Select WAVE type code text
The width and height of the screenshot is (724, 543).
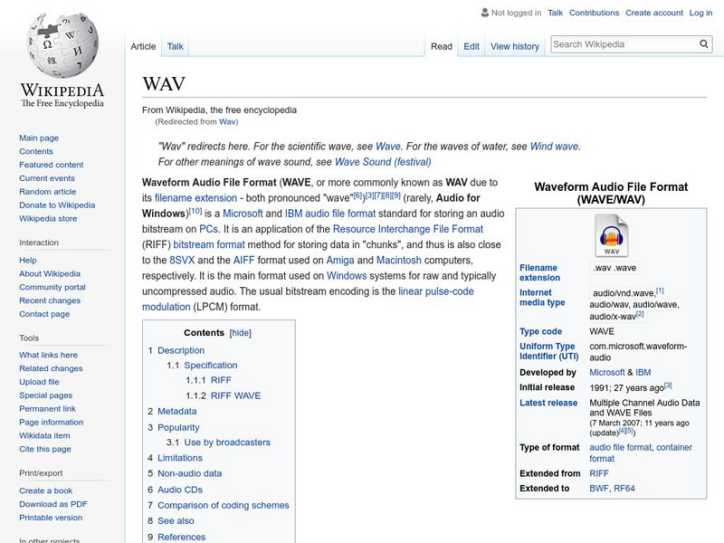[602, 331]
